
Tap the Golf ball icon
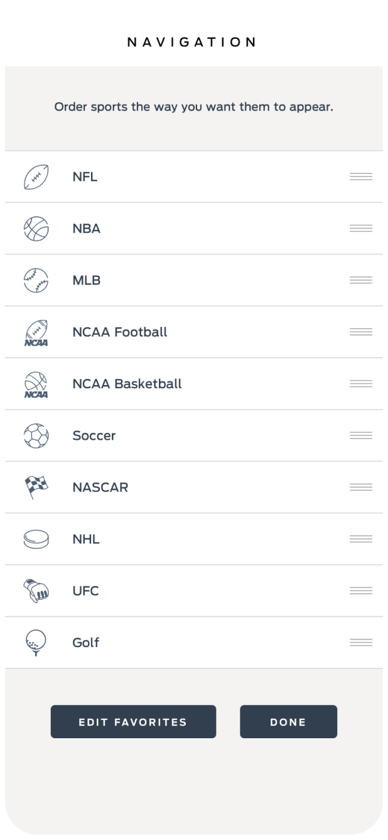[36, 643]
